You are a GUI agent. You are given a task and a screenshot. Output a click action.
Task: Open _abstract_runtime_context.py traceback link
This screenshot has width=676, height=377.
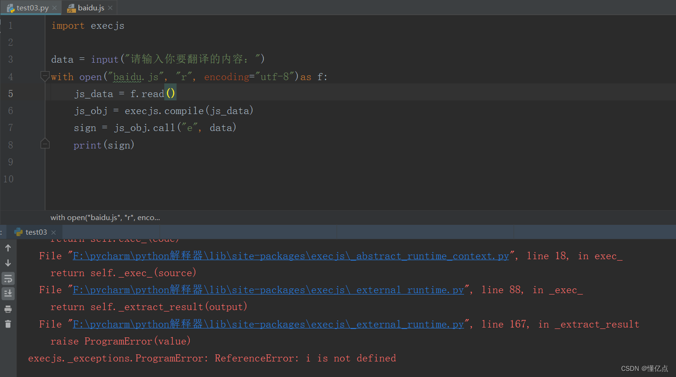(x=291, y=256)
